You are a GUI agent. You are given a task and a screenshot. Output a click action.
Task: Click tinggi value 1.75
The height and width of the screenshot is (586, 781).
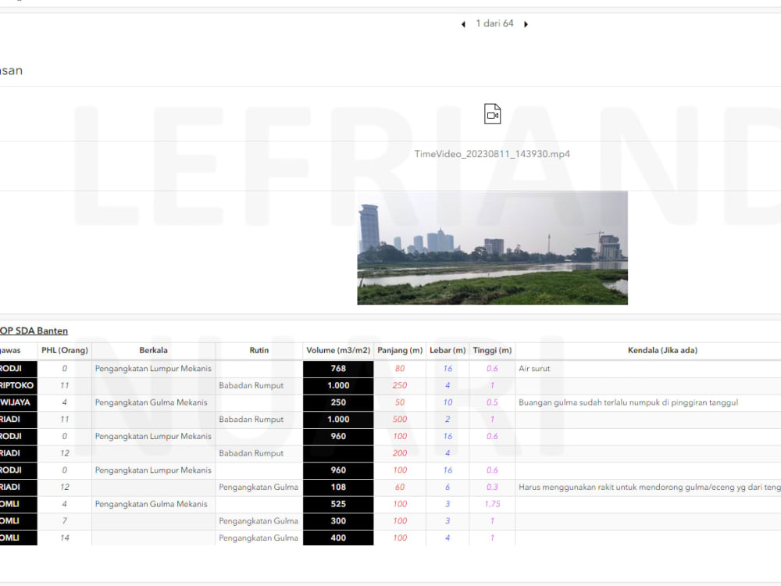click(492, 504)
